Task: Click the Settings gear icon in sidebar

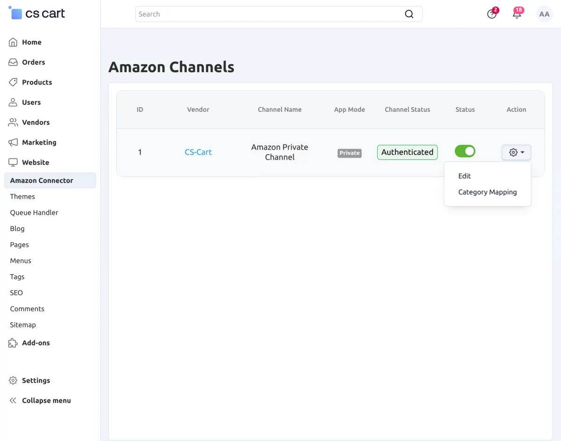Action: pyautogui.click(x=13, y=381)
